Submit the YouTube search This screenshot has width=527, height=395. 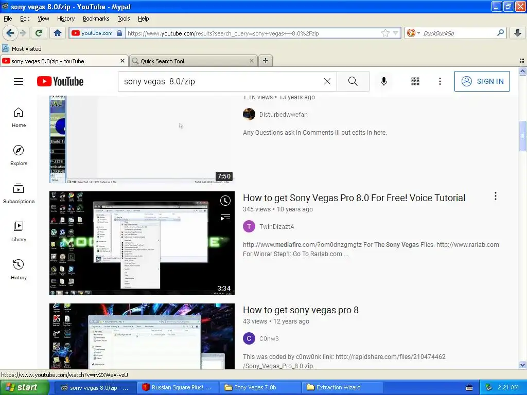point(353,81)
